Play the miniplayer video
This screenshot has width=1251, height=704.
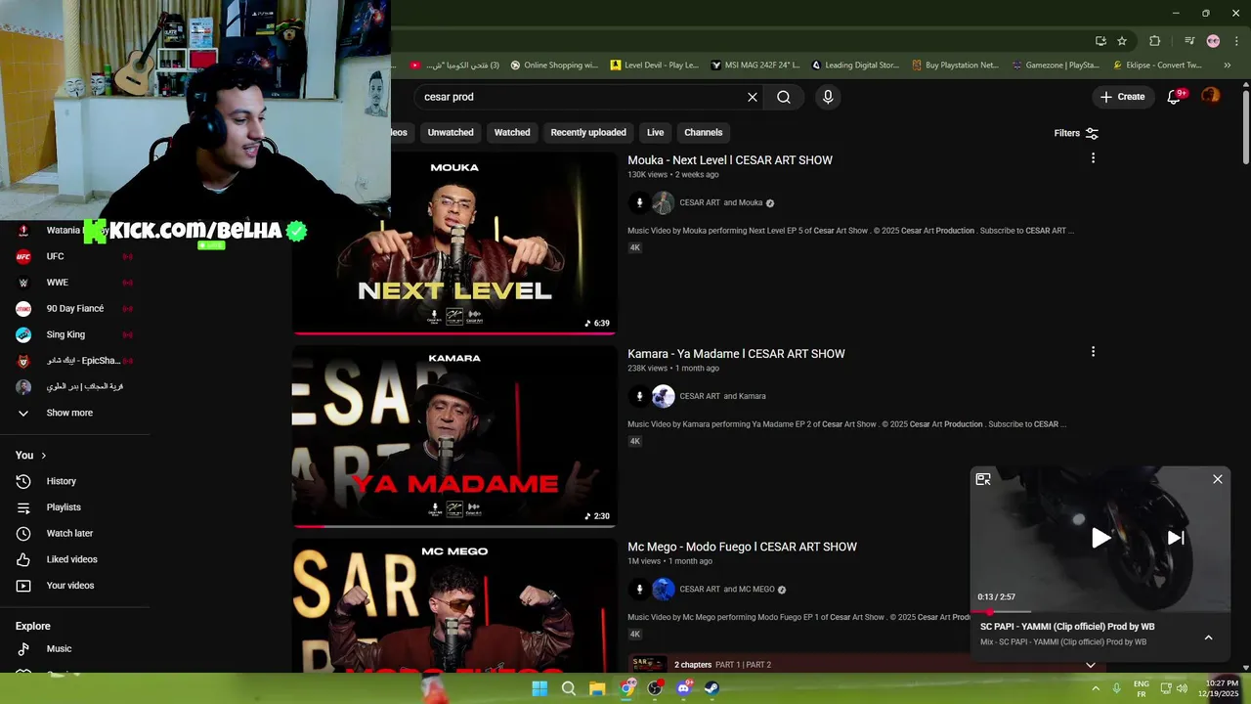pyautogui.click(x=1100, y=537)
